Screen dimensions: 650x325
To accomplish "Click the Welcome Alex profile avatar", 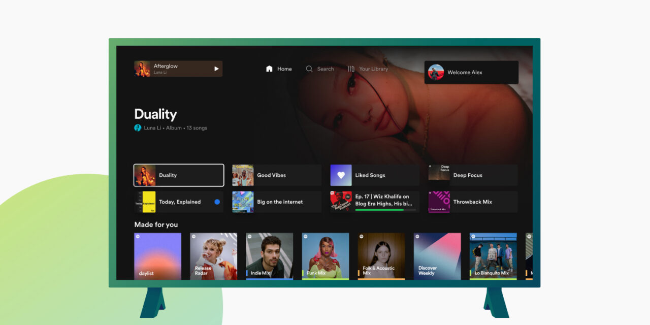I will click(x=436, y=72).
